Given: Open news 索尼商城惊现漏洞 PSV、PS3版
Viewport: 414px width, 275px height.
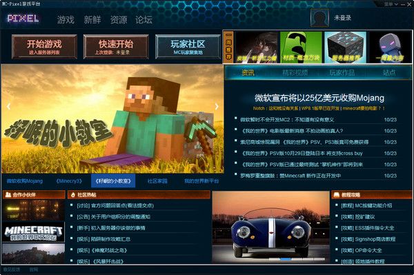Looking at the screenshot, I should (304, 142).
